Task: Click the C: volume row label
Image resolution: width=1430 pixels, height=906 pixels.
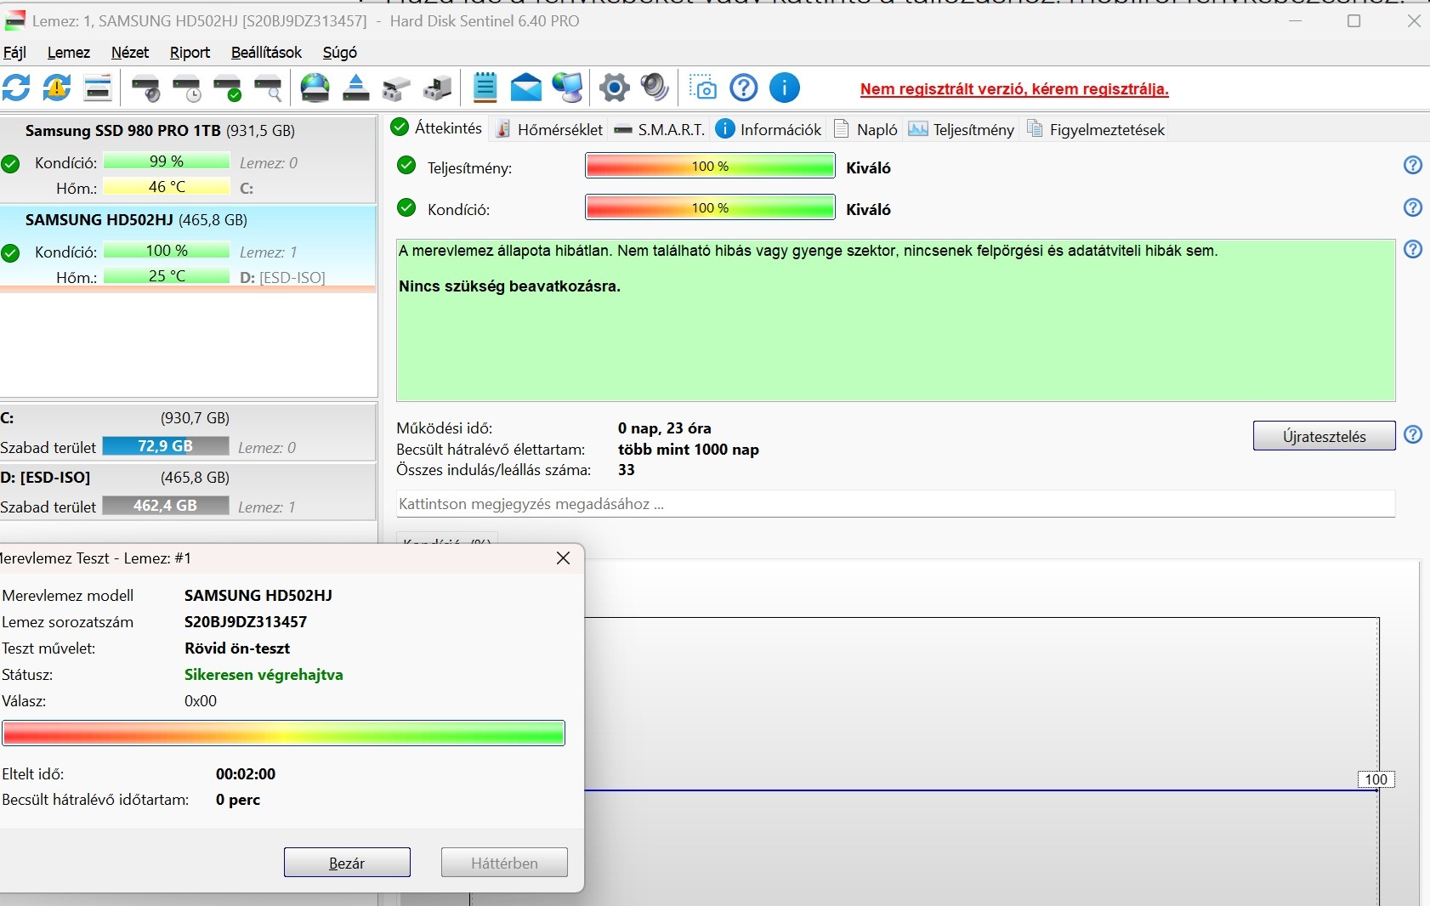Action: pos(8,418)
